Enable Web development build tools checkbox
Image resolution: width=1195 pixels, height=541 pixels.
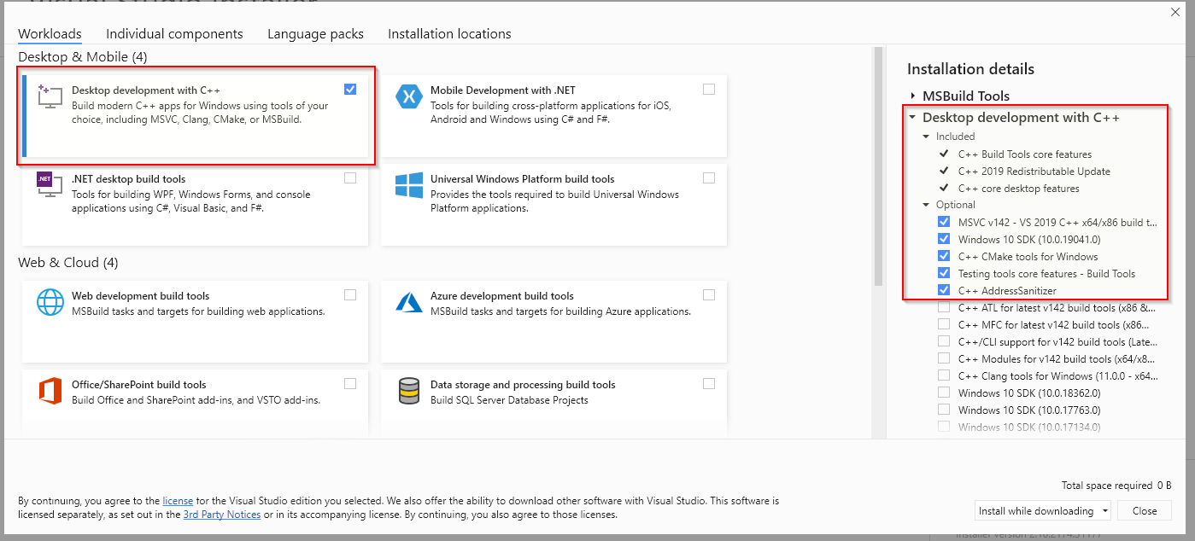click(350, 295)
